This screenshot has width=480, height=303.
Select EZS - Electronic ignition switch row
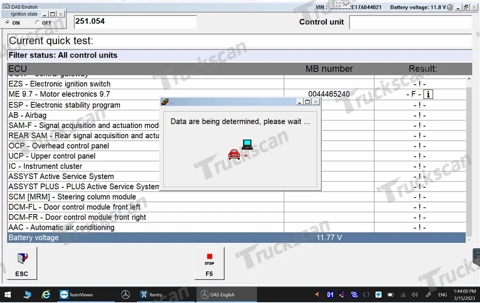click(236, 84)
